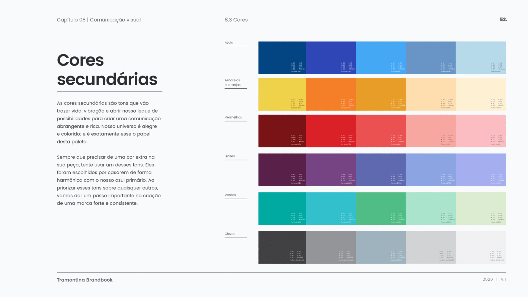
Task: Click the Cinzas row label
Action: pos(230,234)
